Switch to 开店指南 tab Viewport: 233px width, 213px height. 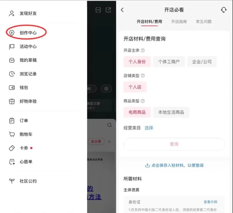click(x=179, y=22)
